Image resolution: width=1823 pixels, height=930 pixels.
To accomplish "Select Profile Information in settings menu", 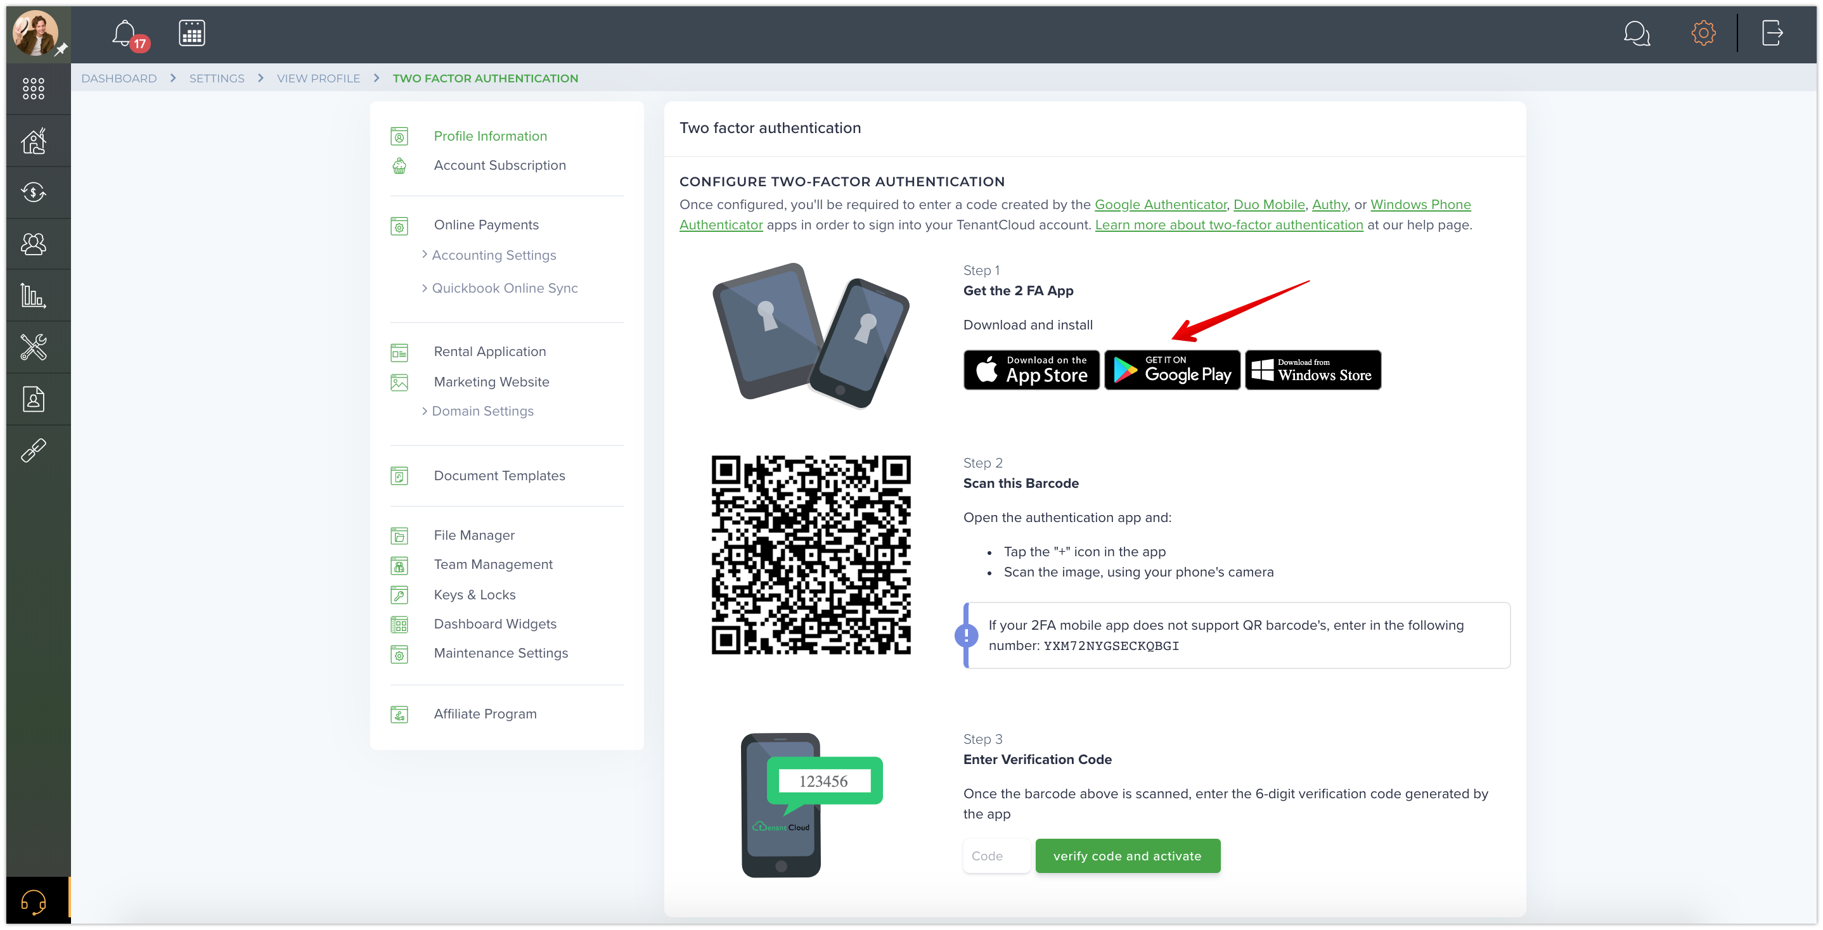I will [x=490, y=136].
